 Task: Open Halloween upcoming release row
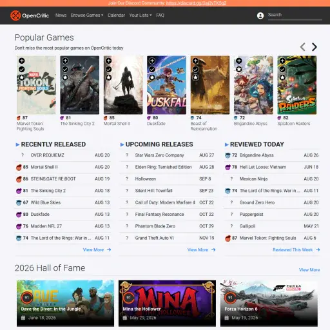[x=168, y=179]
